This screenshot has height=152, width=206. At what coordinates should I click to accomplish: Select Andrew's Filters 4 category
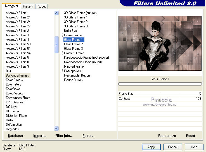17,40
